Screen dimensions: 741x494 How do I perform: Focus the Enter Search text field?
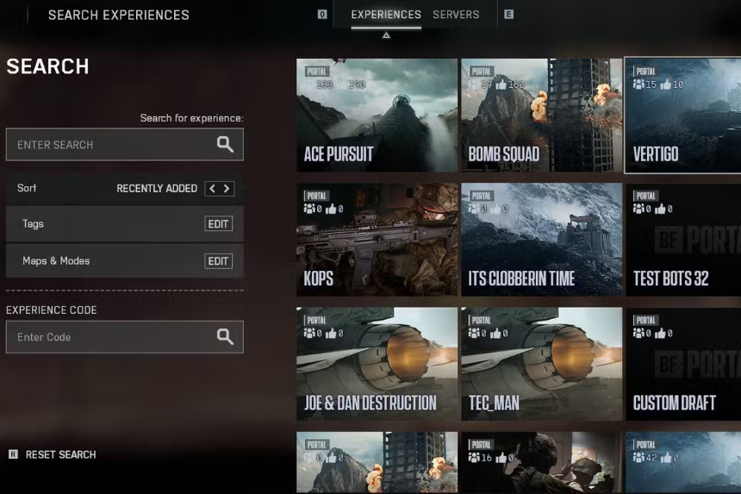pyautogui.click(x=108, y=145)
